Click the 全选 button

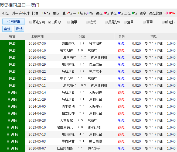[7, 29]
